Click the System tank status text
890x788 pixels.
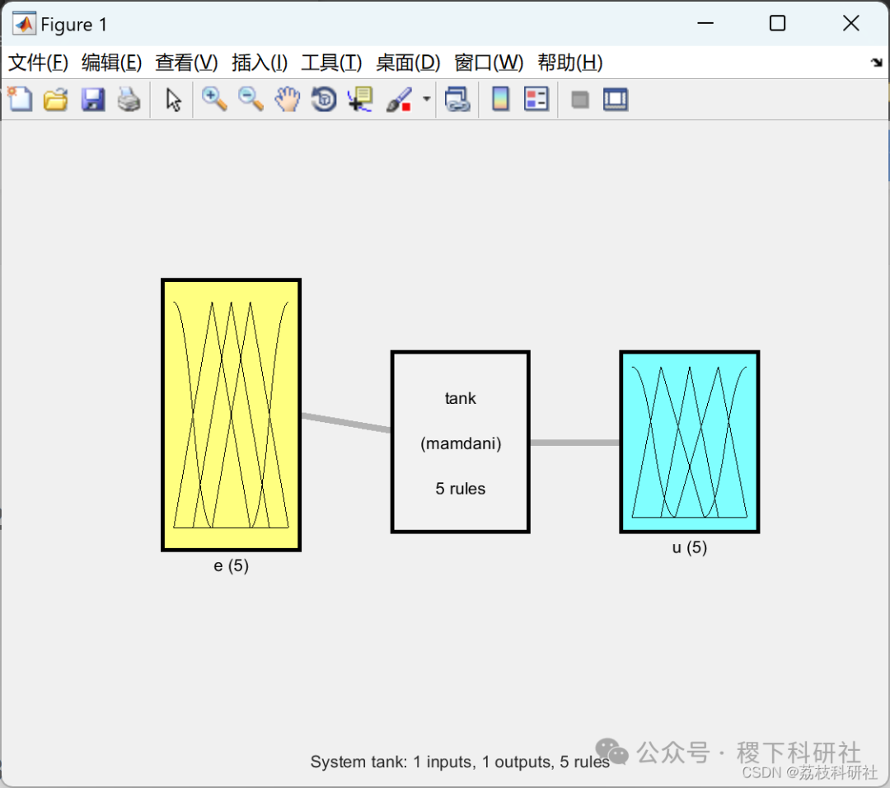point(460,762)
